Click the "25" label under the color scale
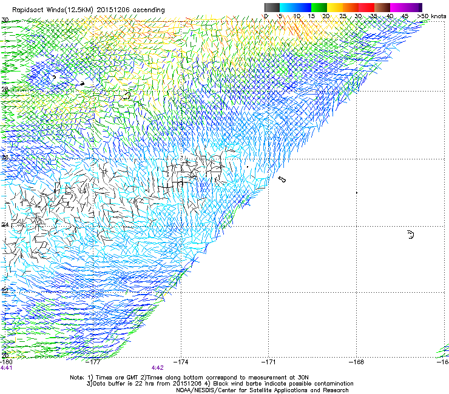 coord(343,16)
